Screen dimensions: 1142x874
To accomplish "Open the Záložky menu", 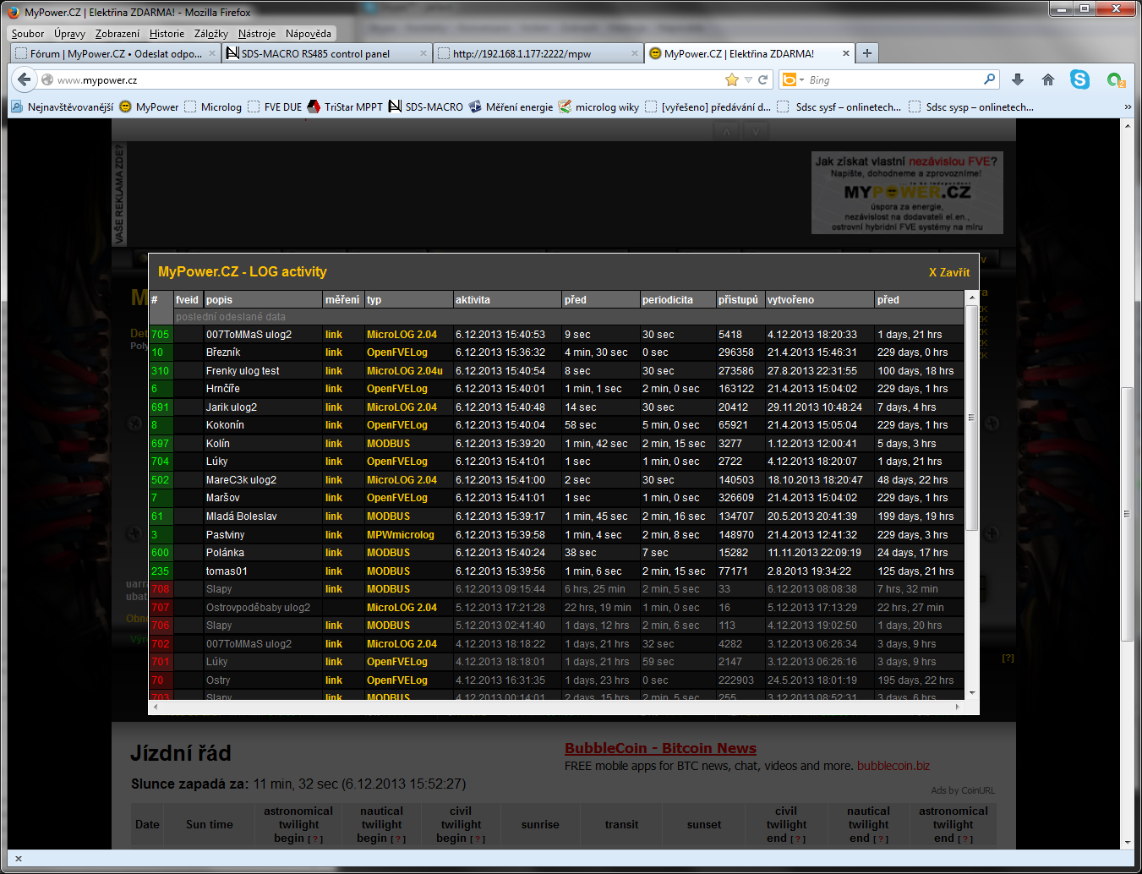I will pos(211,34).
